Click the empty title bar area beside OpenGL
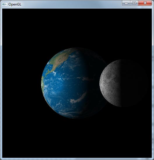The width and height of the screenshot is (154, 160). tap(72, 4)
